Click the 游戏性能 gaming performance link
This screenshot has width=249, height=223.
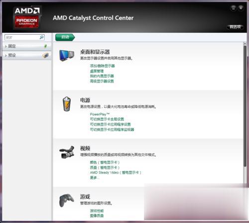coord(97,211)
